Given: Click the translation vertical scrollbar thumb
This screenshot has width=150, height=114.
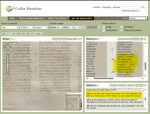Looking at the screenshot, I should click(145, 99).
